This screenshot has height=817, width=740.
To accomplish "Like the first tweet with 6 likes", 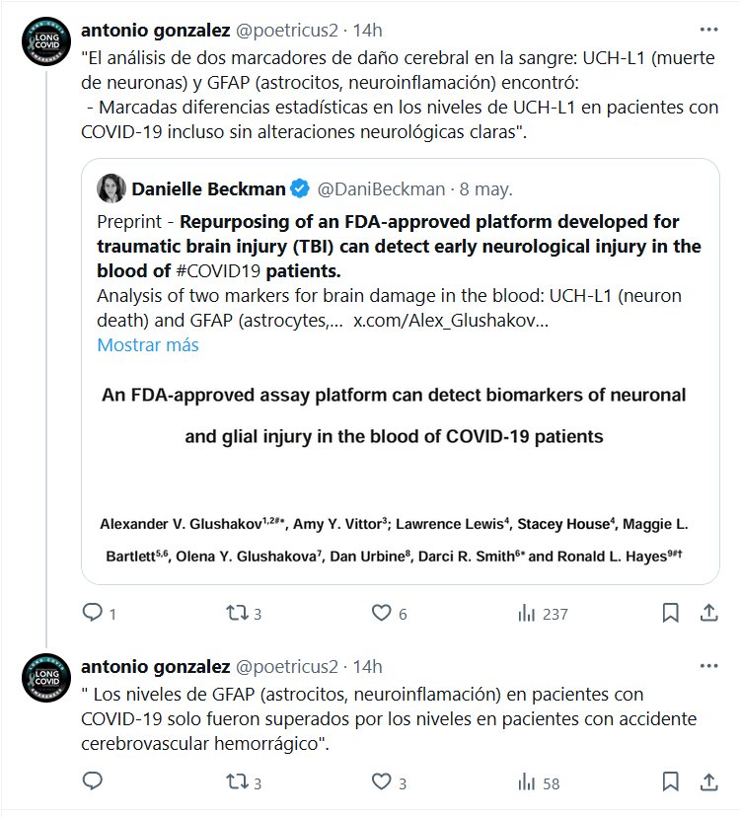I will point(382,613).
